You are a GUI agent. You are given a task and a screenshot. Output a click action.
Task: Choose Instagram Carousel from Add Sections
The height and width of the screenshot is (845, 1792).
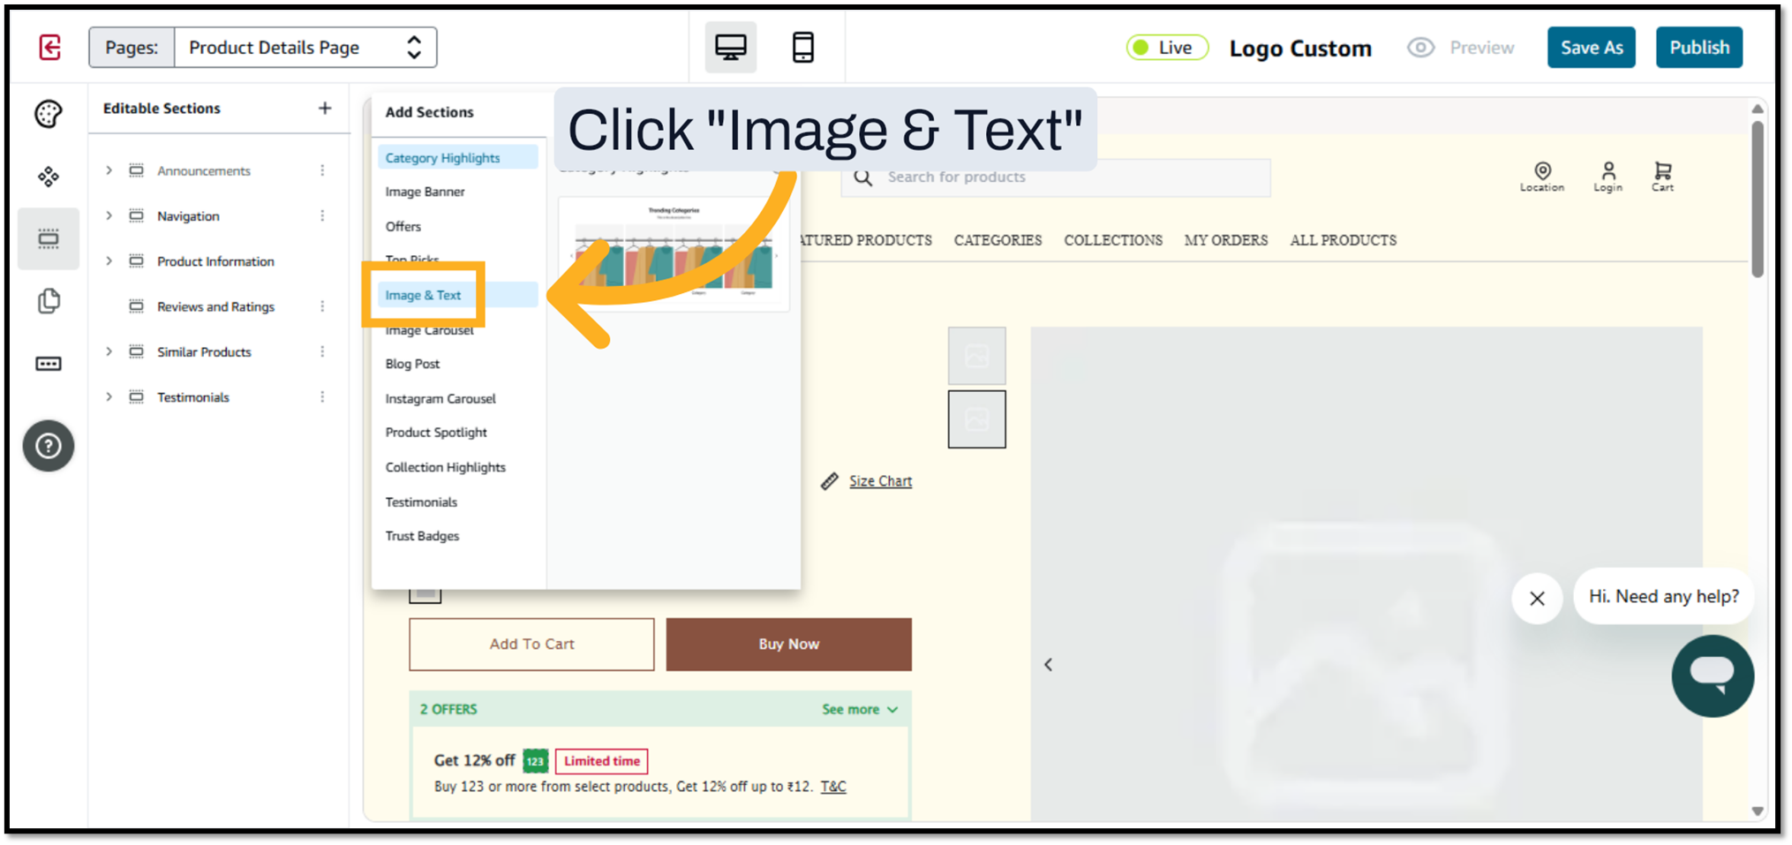440,398
